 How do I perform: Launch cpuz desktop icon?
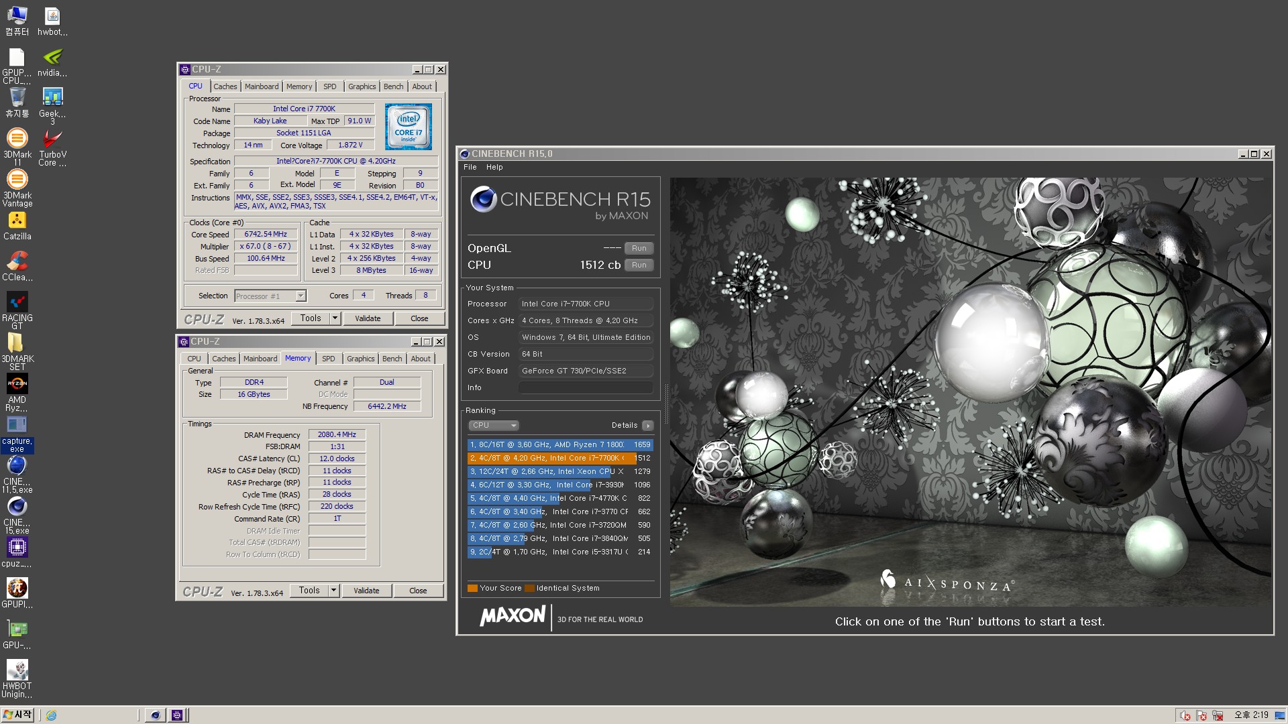(17, 552)
